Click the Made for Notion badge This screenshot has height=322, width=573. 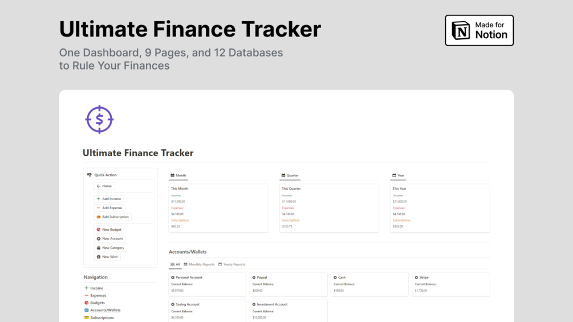479,30
